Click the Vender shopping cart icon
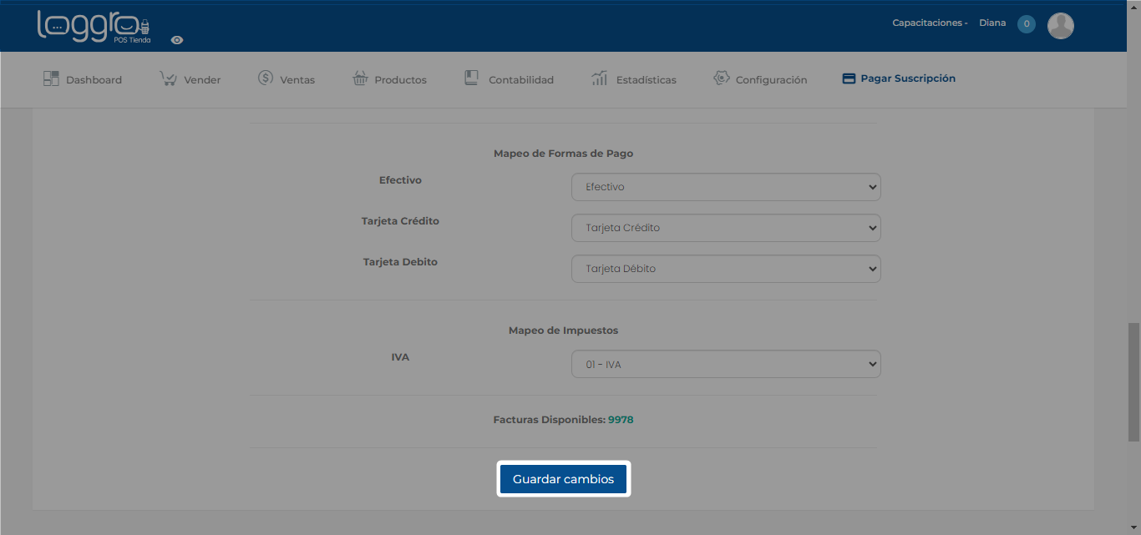 point(168,78)
